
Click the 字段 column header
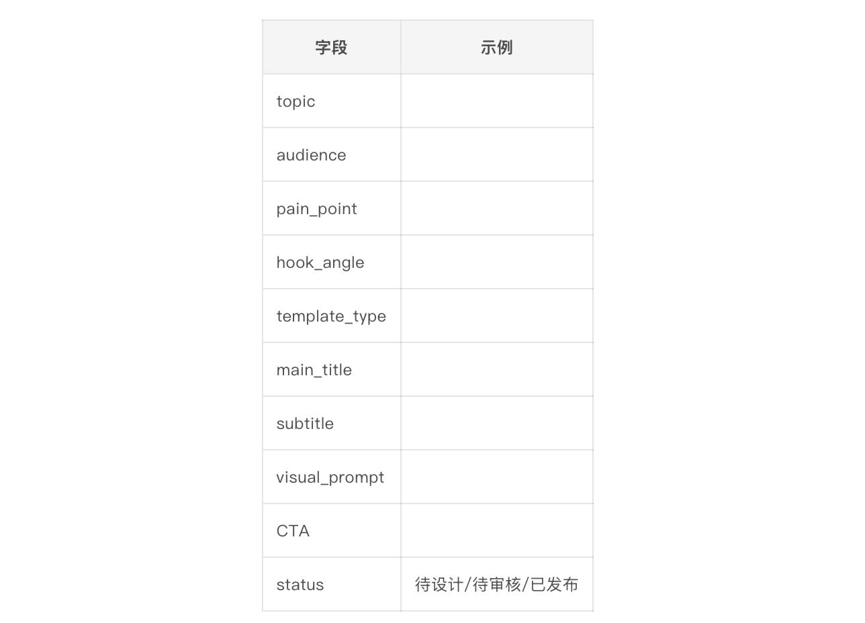click(x=332, y=47)
